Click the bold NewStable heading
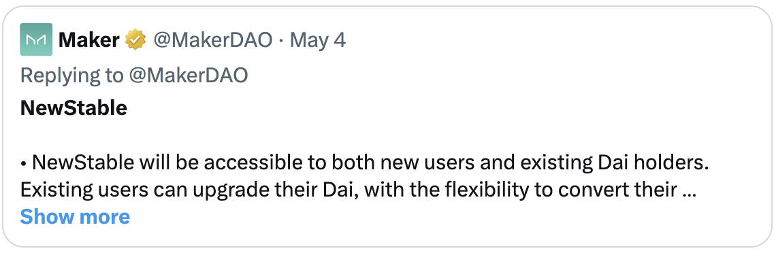 (74, 107)
